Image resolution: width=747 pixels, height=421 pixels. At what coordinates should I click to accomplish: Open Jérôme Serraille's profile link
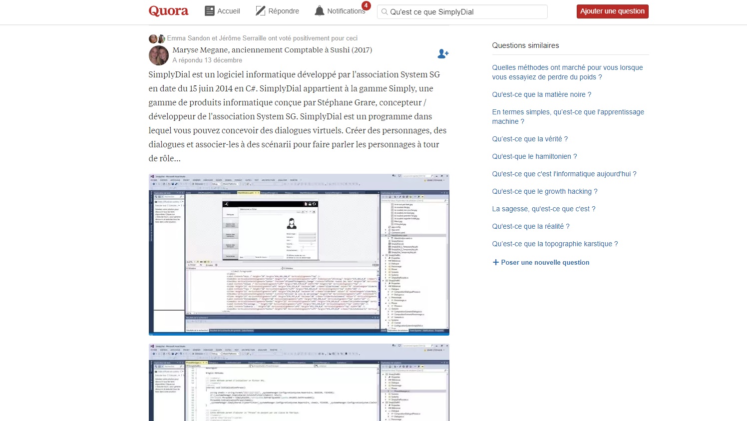[x=242, y=38]
